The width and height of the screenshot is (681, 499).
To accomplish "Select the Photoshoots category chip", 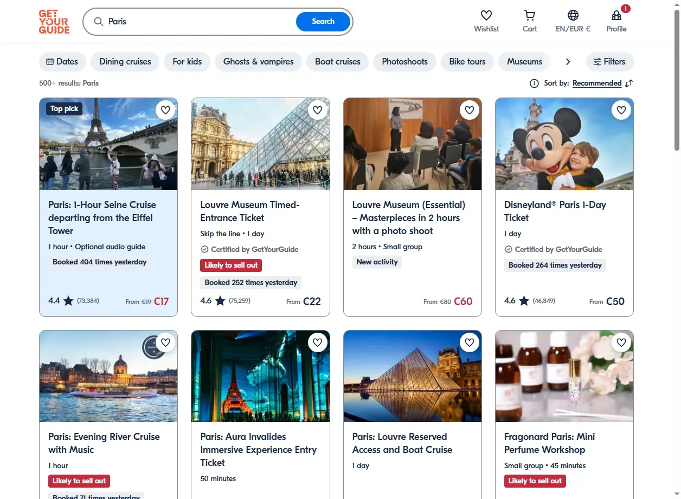I will 405,62.
